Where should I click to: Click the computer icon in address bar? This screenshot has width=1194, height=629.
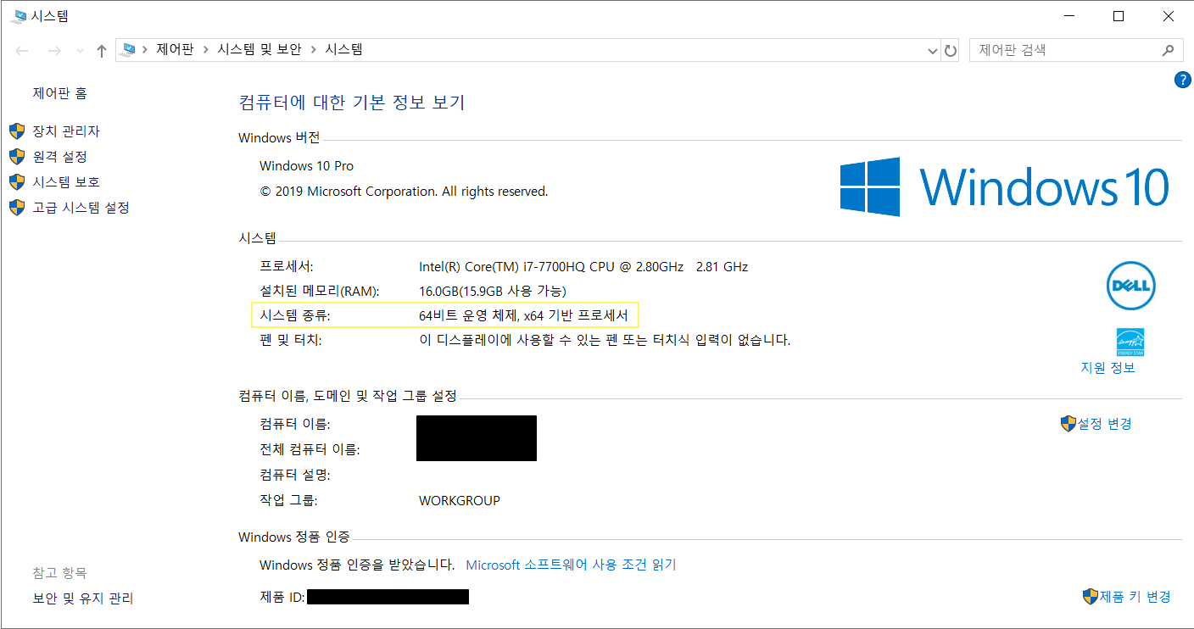128,50
